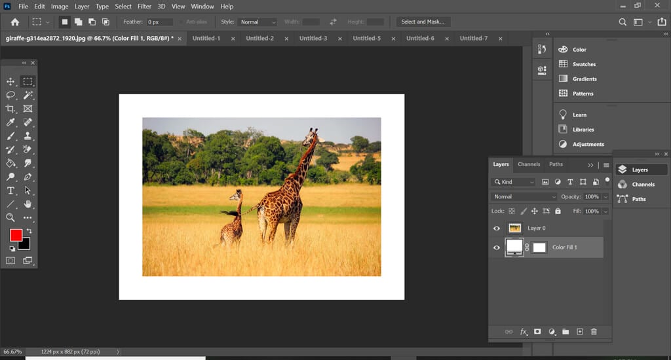The height and width of the screenshot is (360, 671).
Task: Create a new layer with plus icon
Action: pos(579,332)
